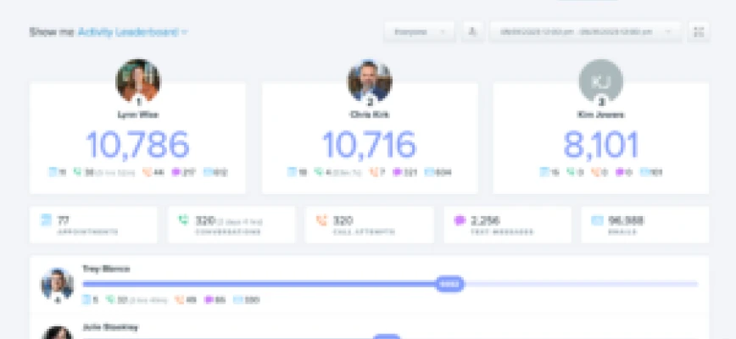
Task: Click purple text message icon in 8,101 card
Action: pos(620,172)
